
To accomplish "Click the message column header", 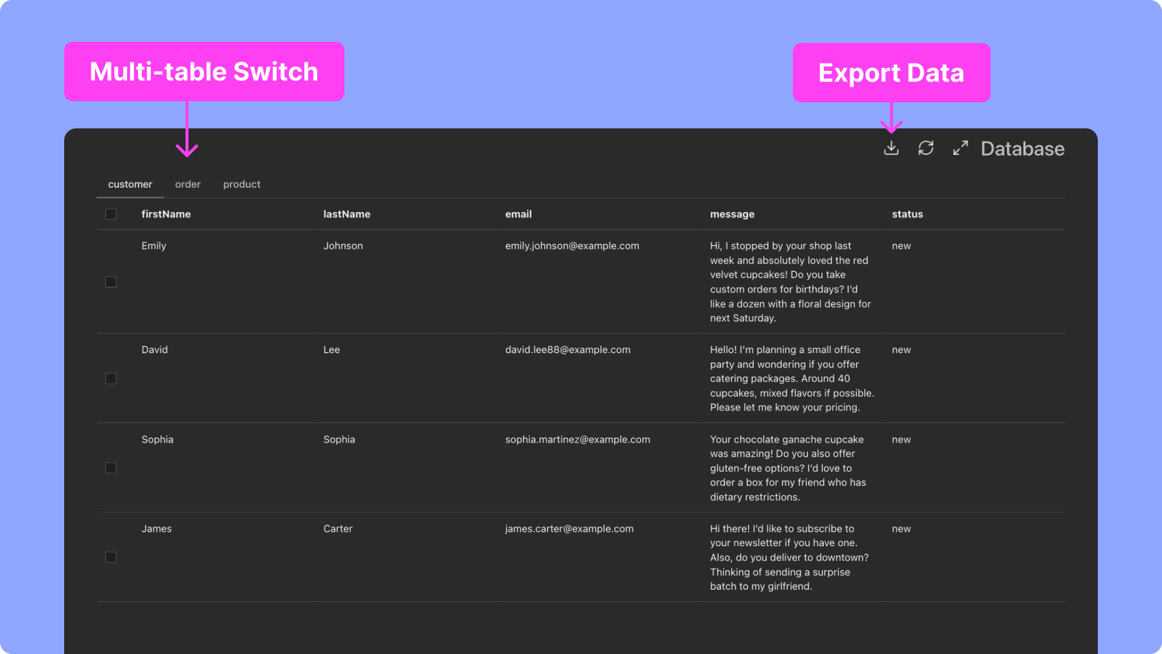I will click(732, 214).
